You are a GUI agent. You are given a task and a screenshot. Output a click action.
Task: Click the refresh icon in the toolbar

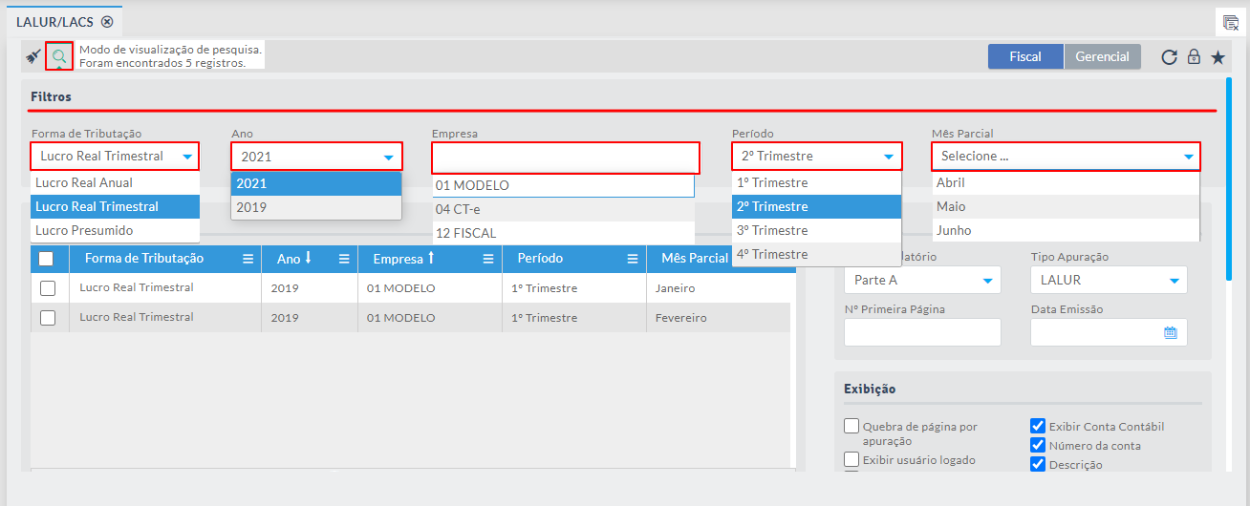point(1169,57)
